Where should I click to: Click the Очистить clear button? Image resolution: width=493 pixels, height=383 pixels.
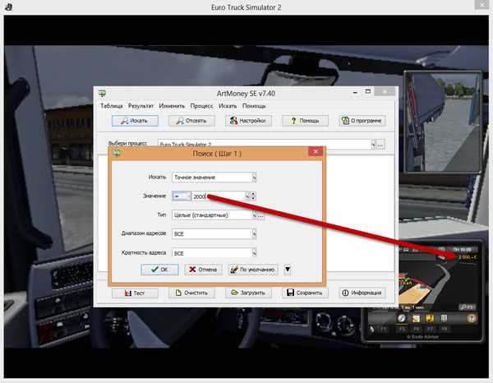pyautogui.click(x=191, y=293)
